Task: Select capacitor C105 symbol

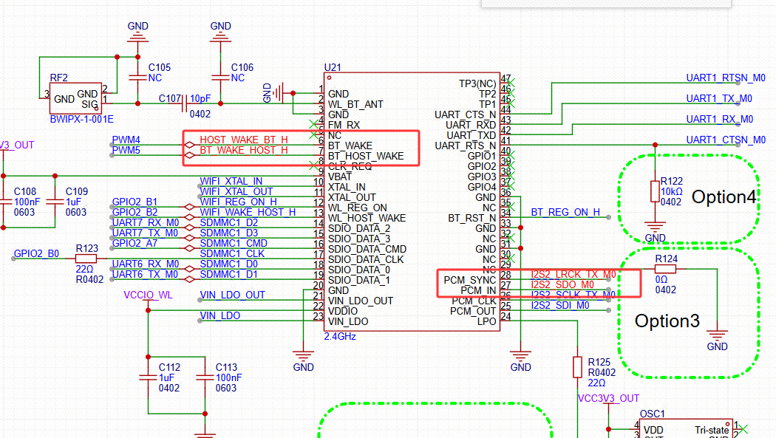Action: (x=137, y=78)
